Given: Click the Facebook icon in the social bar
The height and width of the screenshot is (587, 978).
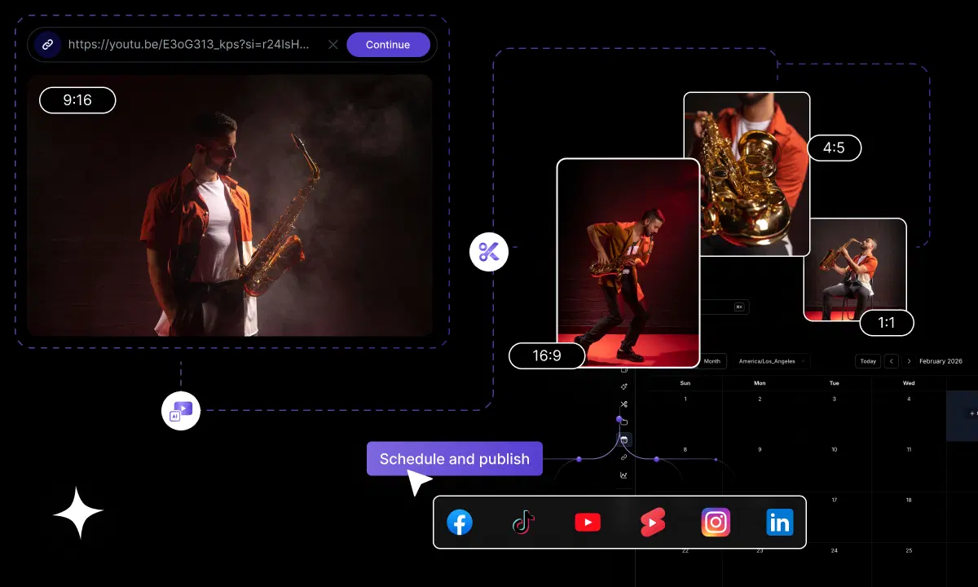Looking at the screenshot, I should click(x=460, y=522).
